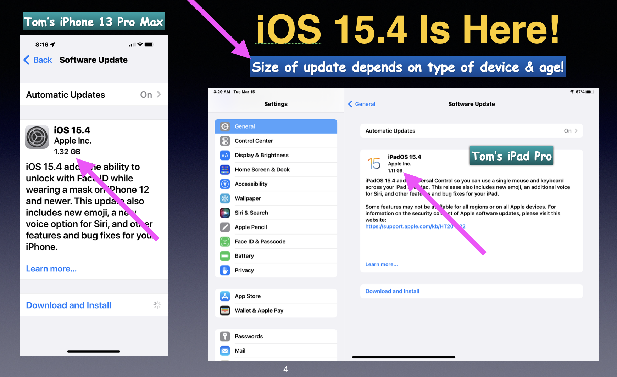Expand Automatic Updates chevron on iPhone

pyautogui.click(x=159, y=95)
